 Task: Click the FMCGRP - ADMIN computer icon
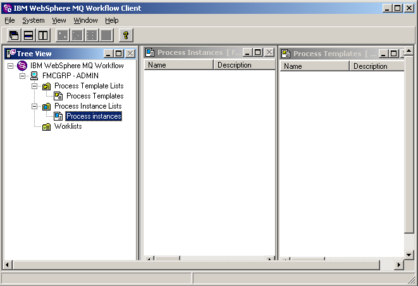coord(34,76)
